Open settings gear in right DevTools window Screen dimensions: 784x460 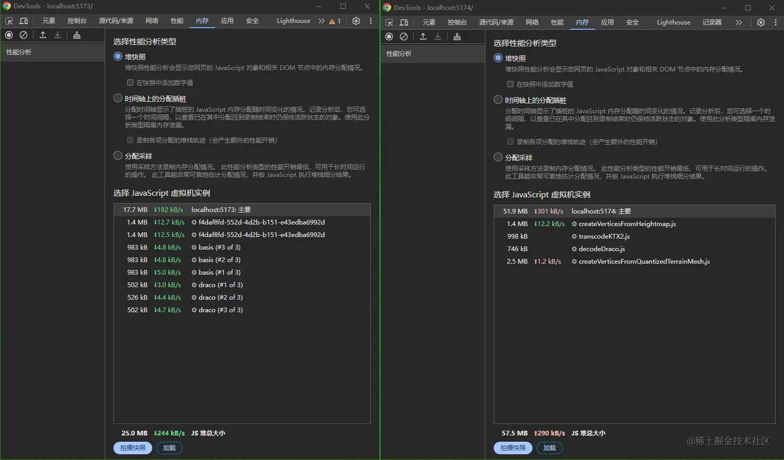pos(761,22)
